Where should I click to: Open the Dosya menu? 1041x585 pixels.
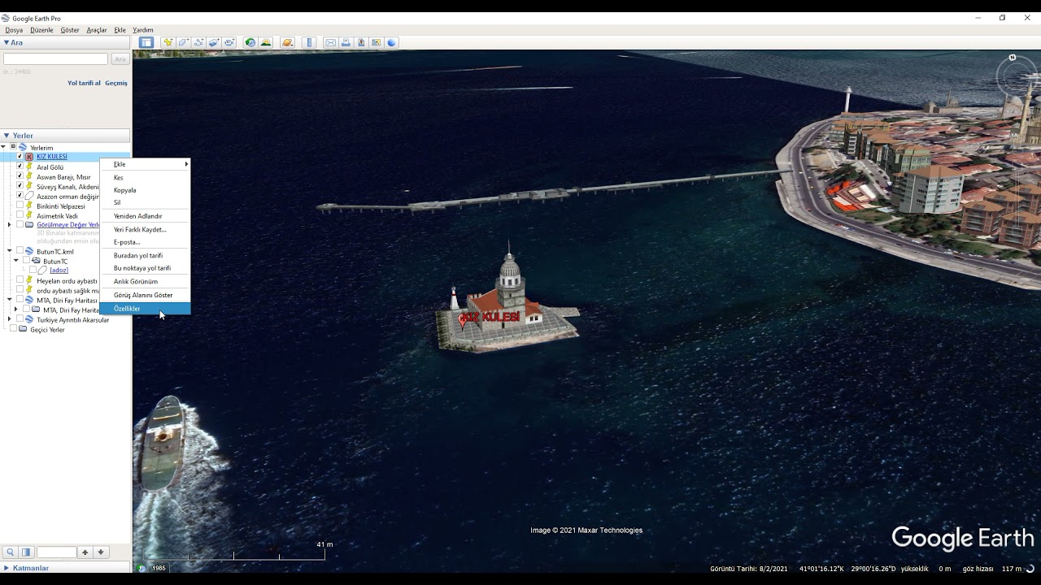[x=14, y=30]
